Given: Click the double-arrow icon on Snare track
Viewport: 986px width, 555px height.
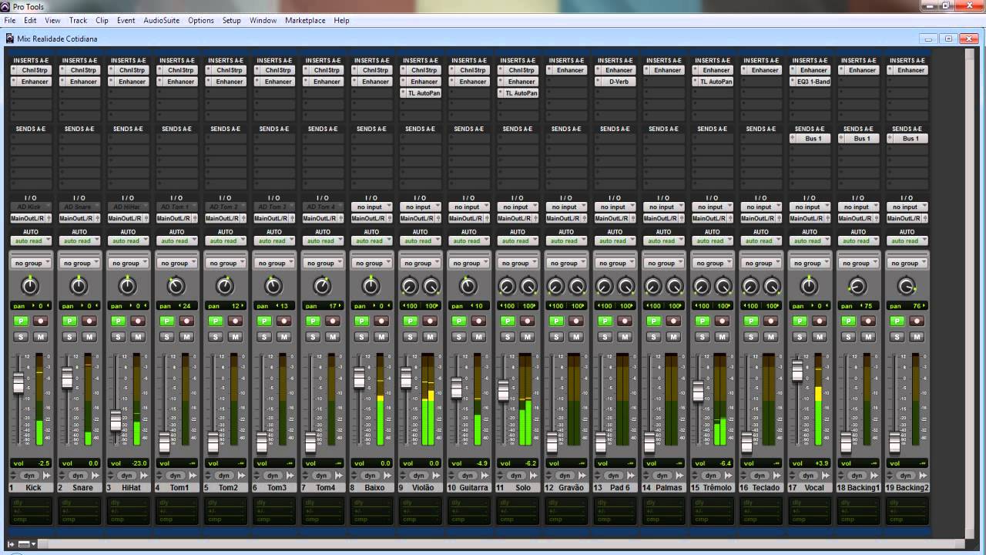Looking at the screenshot, I should click(x=95, y=476).
